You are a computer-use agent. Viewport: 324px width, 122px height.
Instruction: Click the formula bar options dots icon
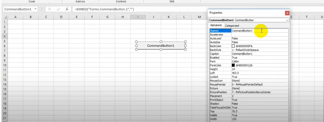tap(42, 9)
